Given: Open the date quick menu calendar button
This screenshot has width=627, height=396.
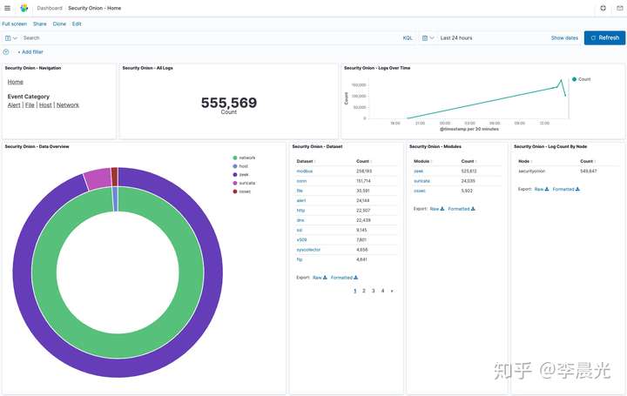Looking at the screenshot, I should [x=428, y=38].
